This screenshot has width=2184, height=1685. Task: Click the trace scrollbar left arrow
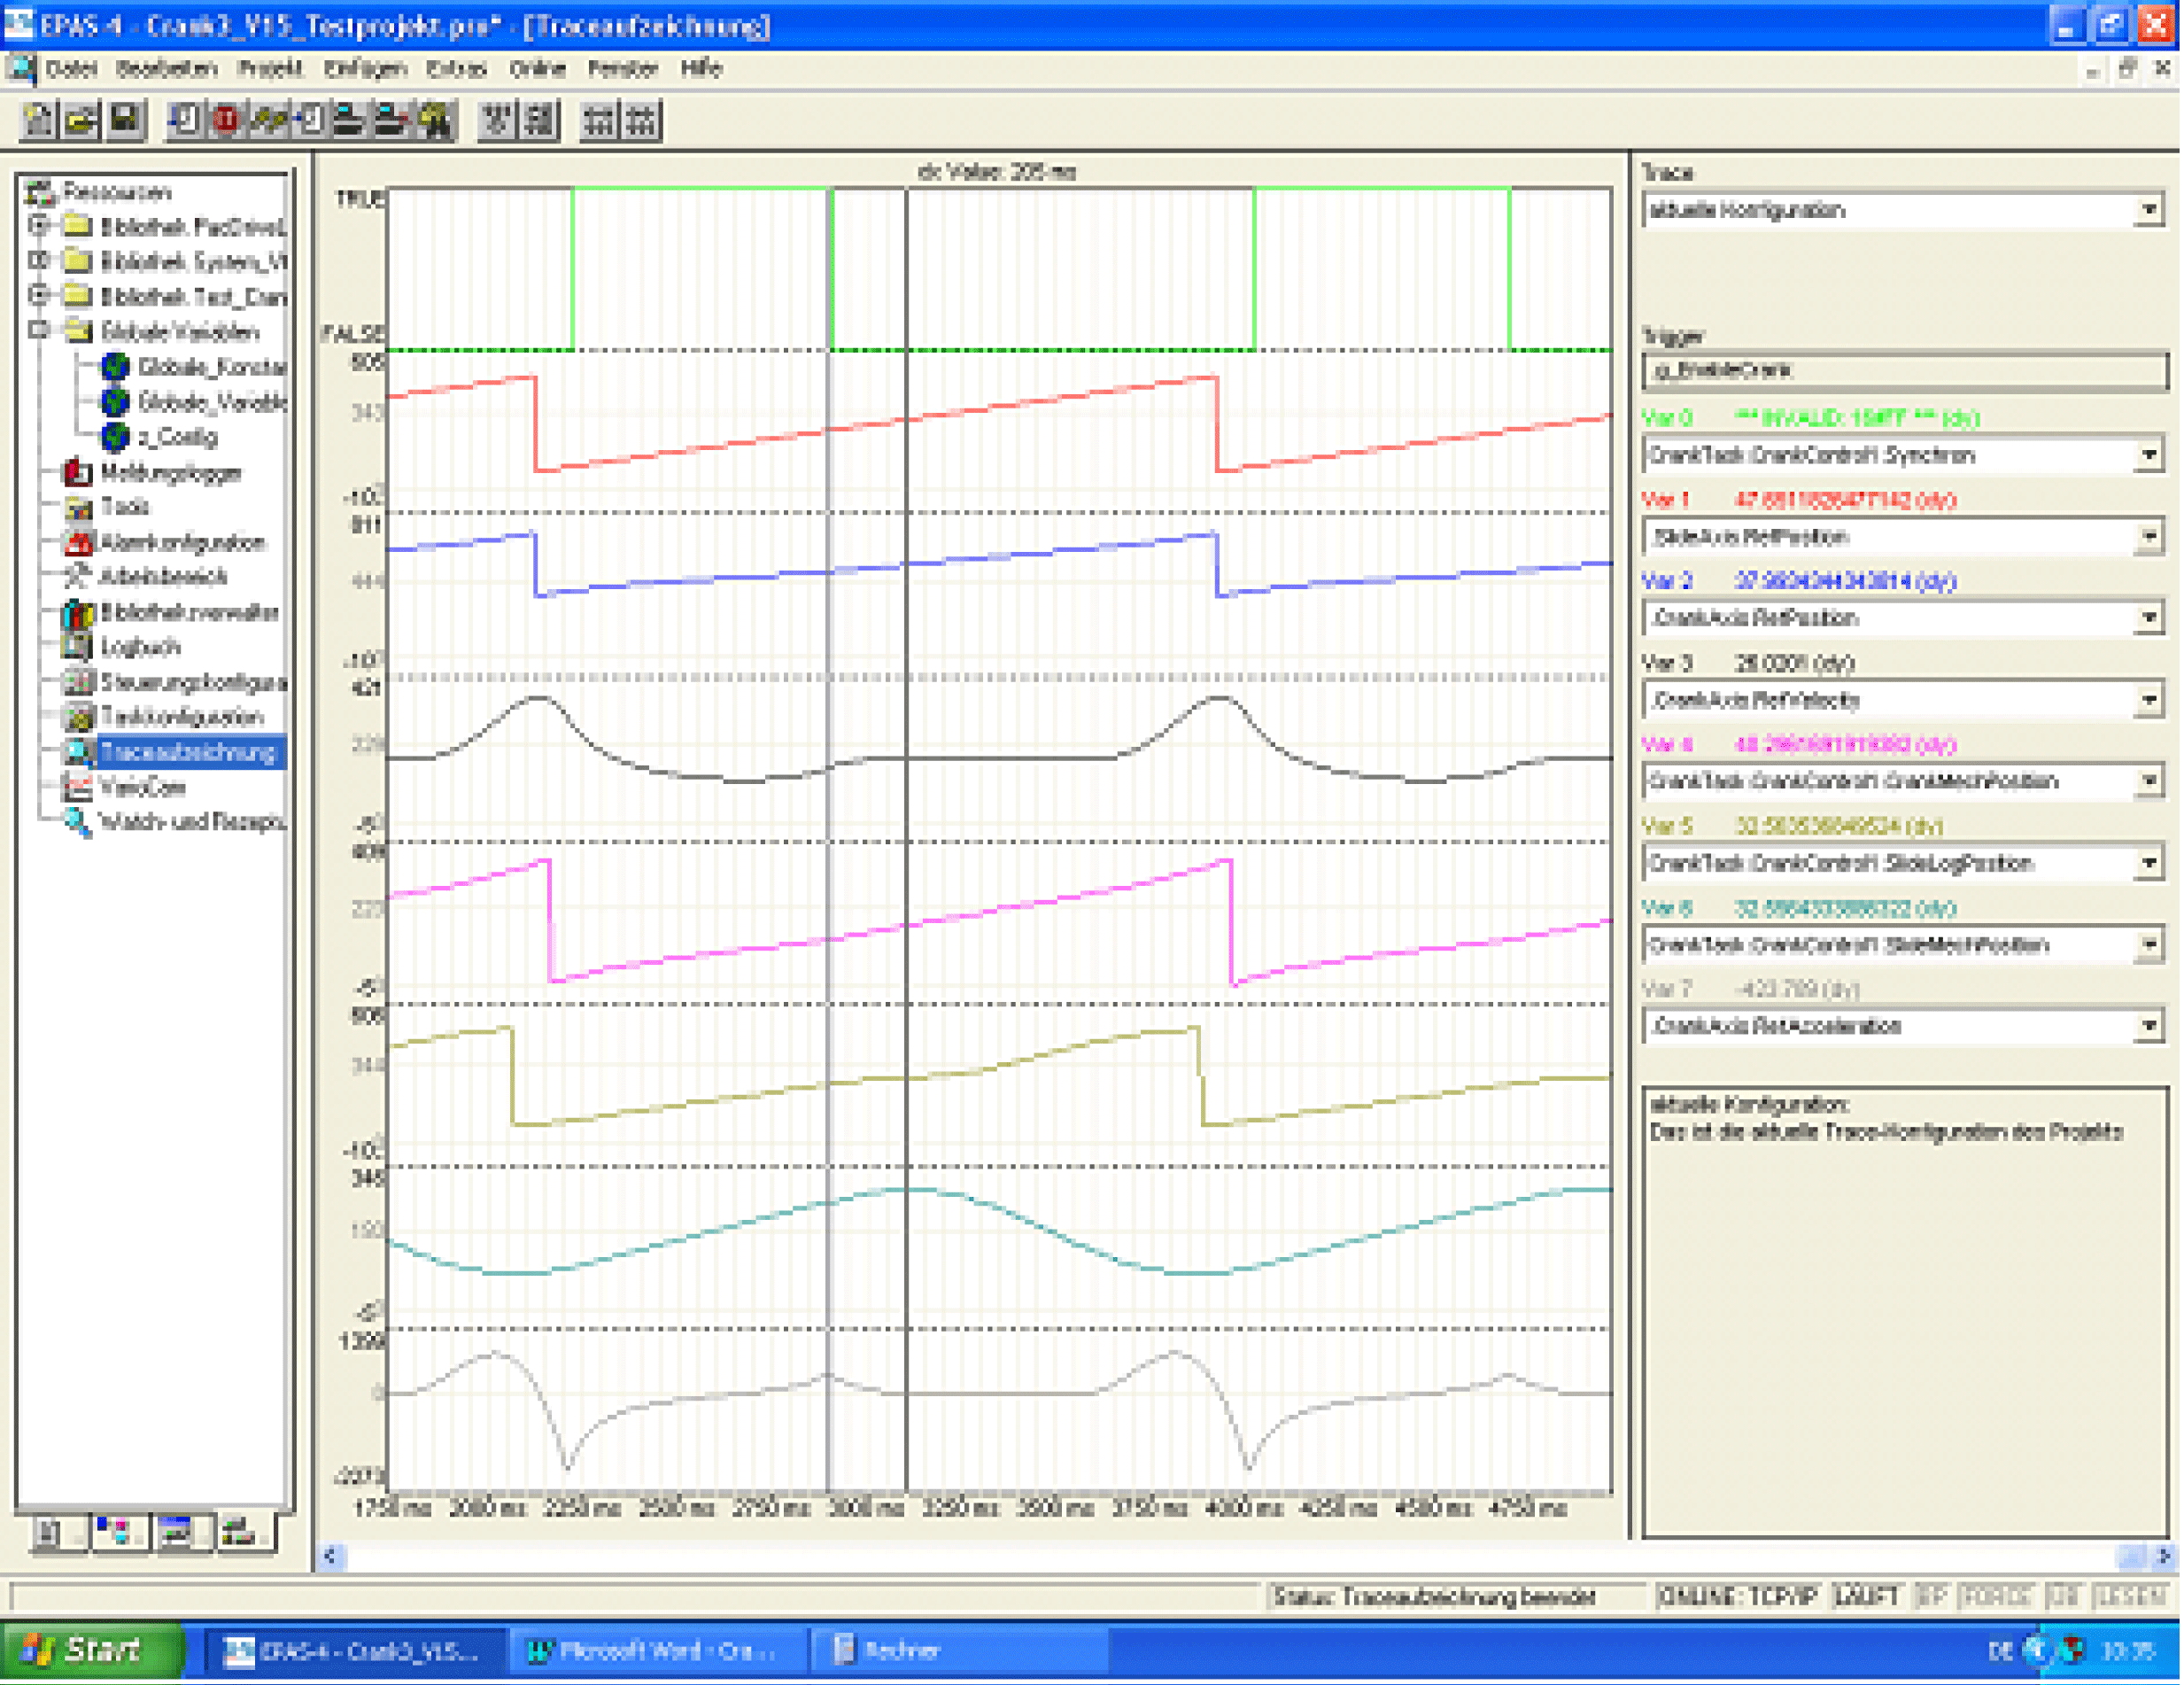(331, 1556)
